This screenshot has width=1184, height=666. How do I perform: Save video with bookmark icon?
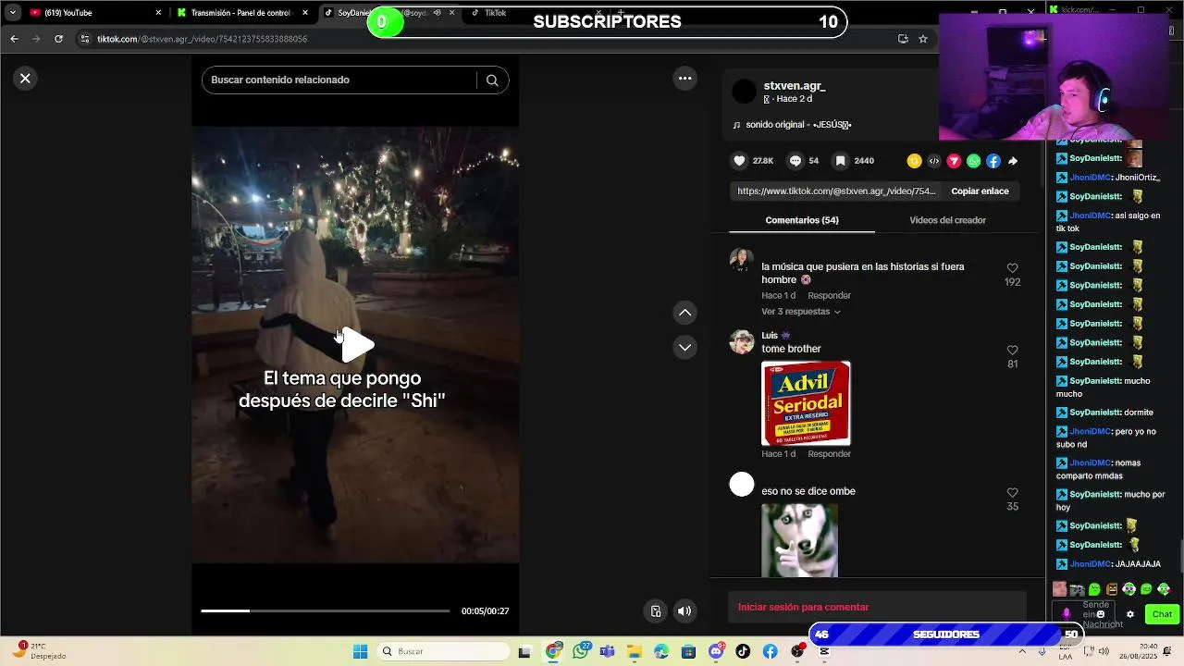click(x=840, y=161)
